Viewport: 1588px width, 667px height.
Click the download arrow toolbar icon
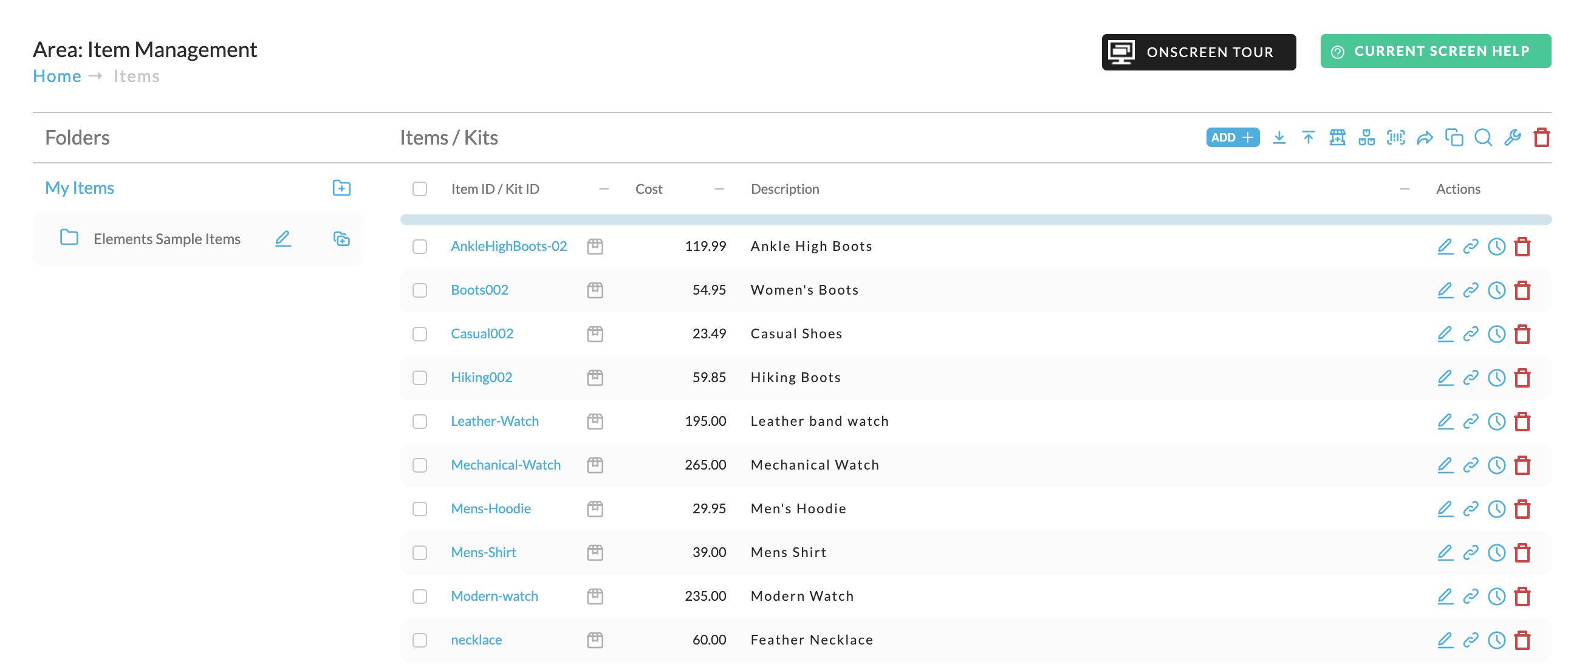pyautogui.click(x=1279, y=137)
